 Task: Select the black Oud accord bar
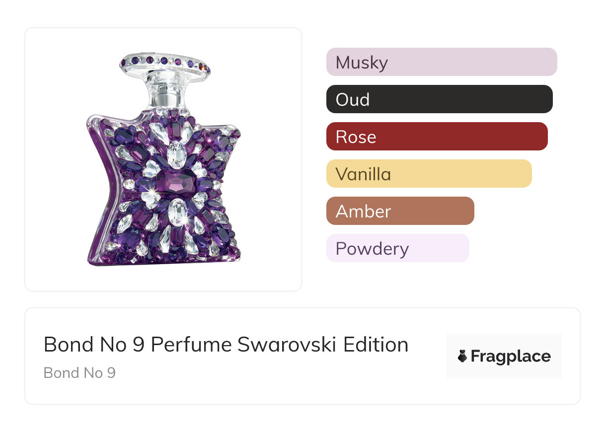[439, 99]
